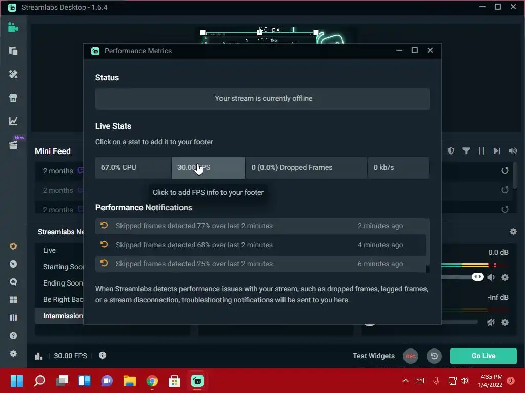The image size is (525, 393).
Task: Open the Windows Start menu
Action: click(16, 381)
